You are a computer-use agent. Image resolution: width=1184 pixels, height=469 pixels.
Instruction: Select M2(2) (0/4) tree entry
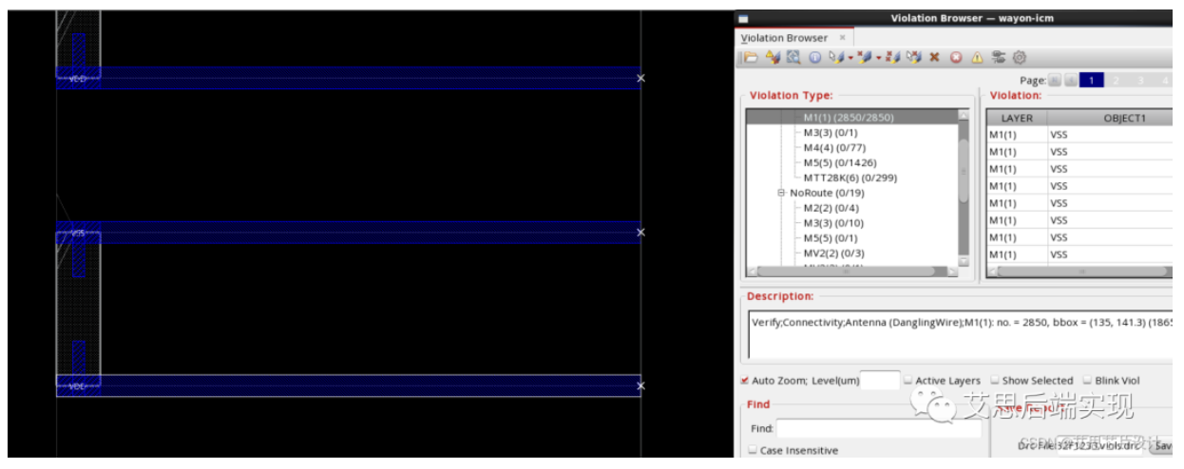[x=831, y=208]
